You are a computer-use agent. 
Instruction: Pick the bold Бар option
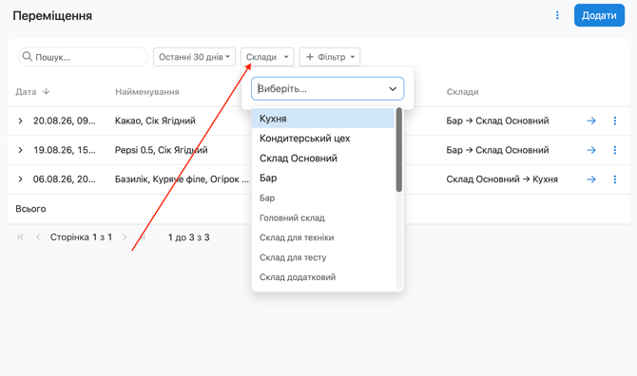pos(323,179)
